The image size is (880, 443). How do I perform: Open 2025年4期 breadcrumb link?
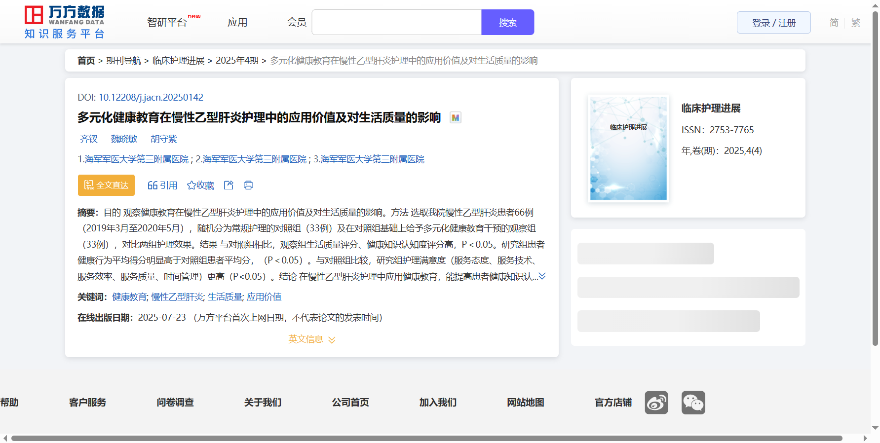[237, 60]
